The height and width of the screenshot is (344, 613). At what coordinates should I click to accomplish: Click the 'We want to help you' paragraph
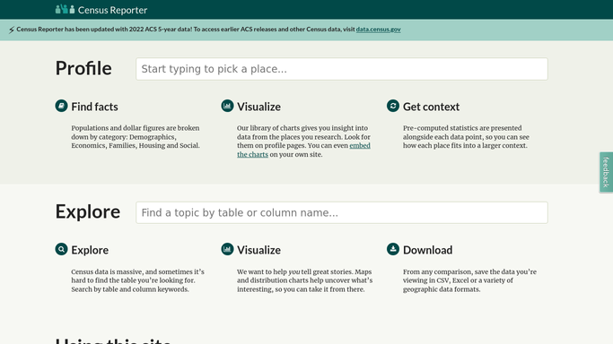click(x=304, y=280)
